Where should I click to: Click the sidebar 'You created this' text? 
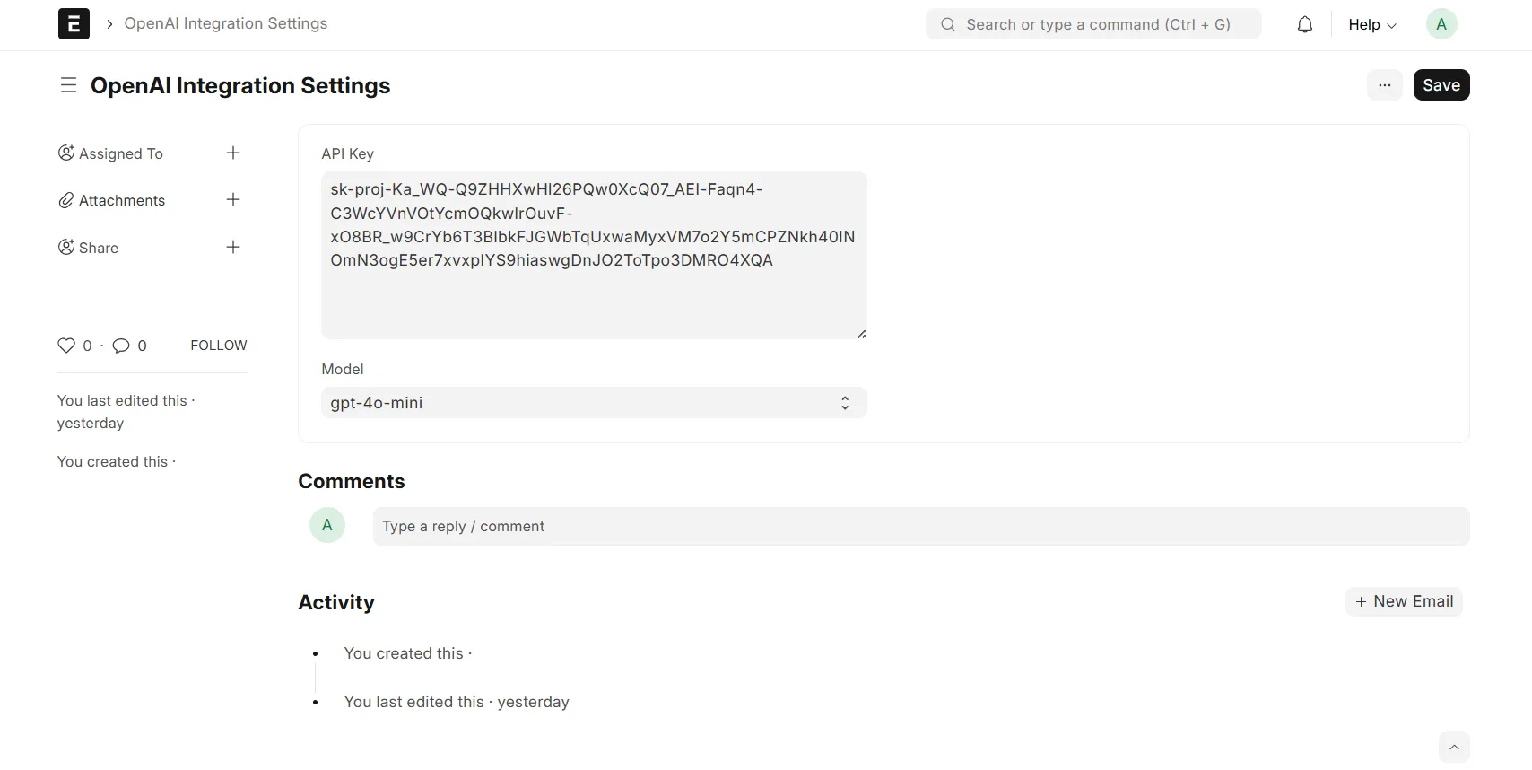click(117, 461)
